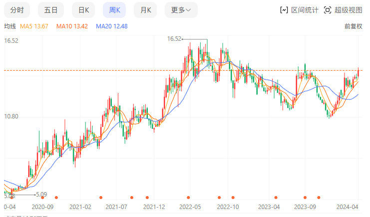Switch to the 月K monthly tab
370x217 pixels.
pyautogui.click(x=145, y=10)
